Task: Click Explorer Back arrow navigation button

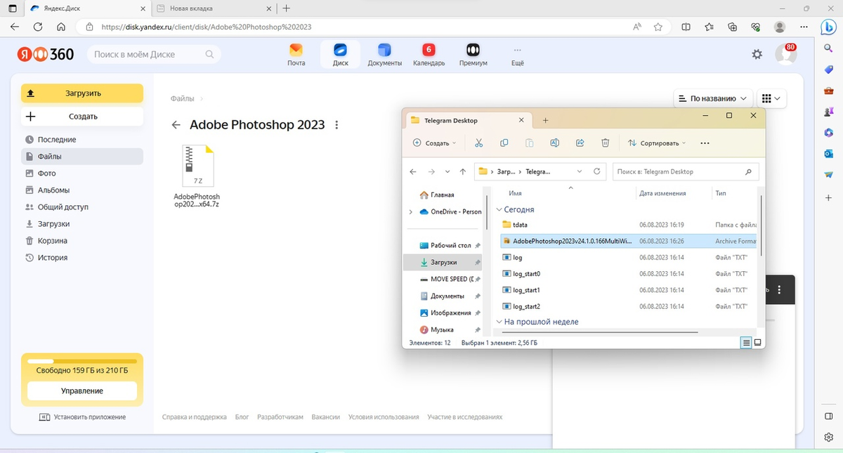Action: [412, 171]
